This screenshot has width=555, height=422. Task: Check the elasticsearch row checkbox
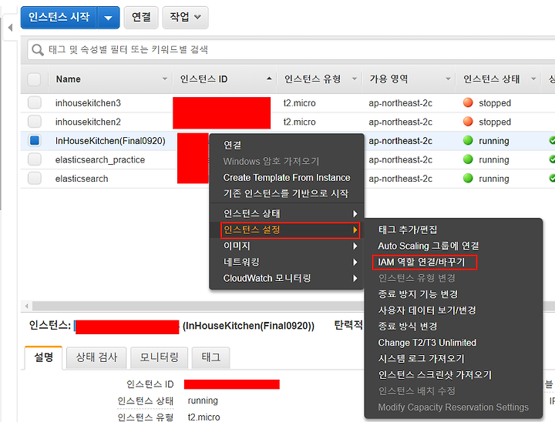pyautogui.click(x=35, y=179)
